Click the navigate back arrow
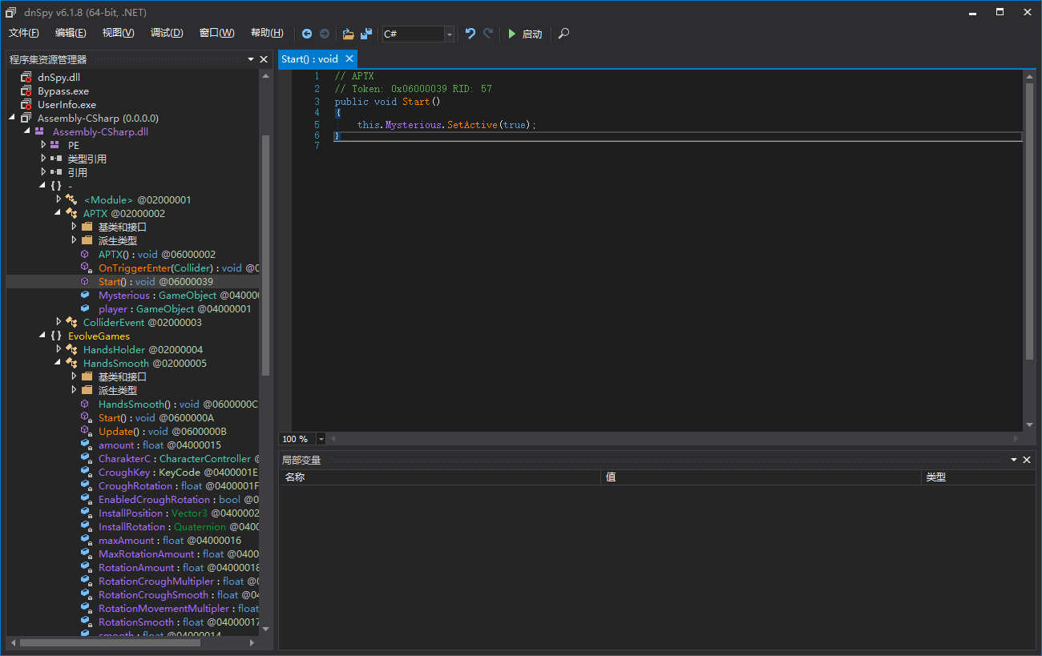The width and height of the screenshot is (1042, 656). 307,34
